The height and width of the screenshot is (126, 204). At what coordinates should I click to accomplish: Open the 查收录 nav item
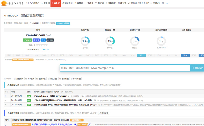89,3
